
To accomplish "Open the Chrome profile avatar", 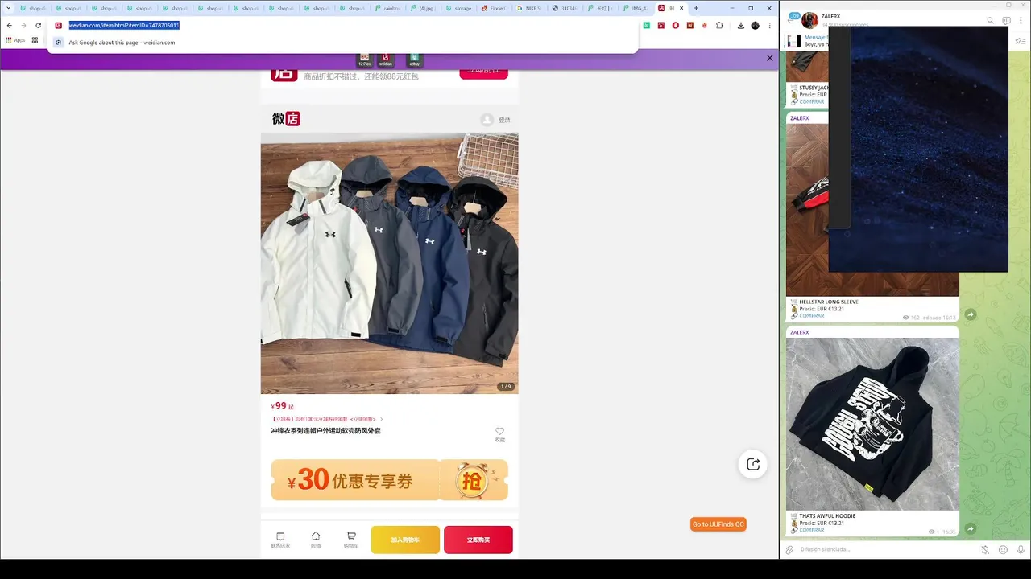I will tap(755, 25).
